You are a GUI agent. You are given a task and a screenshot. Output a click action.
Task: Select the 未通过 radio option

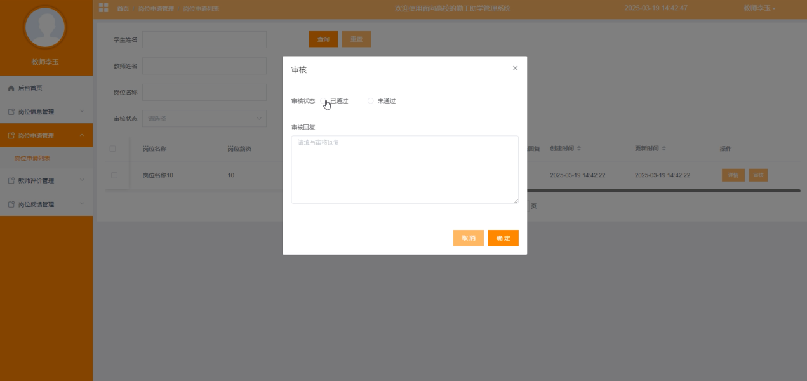click(382, 101)
